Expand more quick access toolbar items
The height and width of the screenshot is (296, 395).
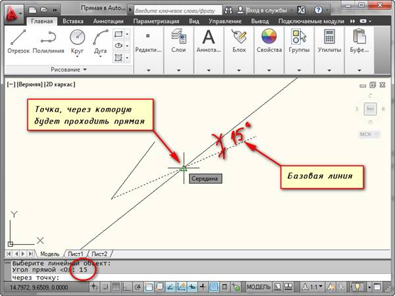coord(55,10)
